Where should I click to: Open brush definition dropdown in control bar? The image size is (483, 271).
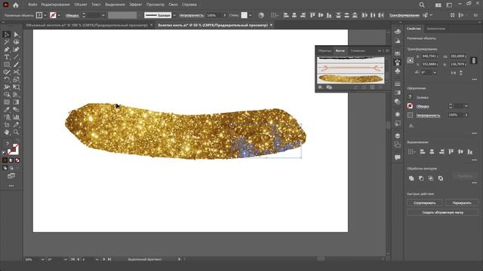tap(174, 15)
